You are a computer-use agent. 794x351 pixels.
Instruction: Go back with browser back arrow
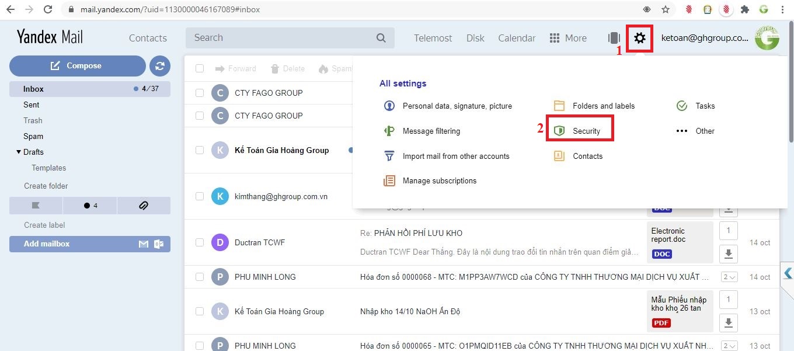[11, 9]
